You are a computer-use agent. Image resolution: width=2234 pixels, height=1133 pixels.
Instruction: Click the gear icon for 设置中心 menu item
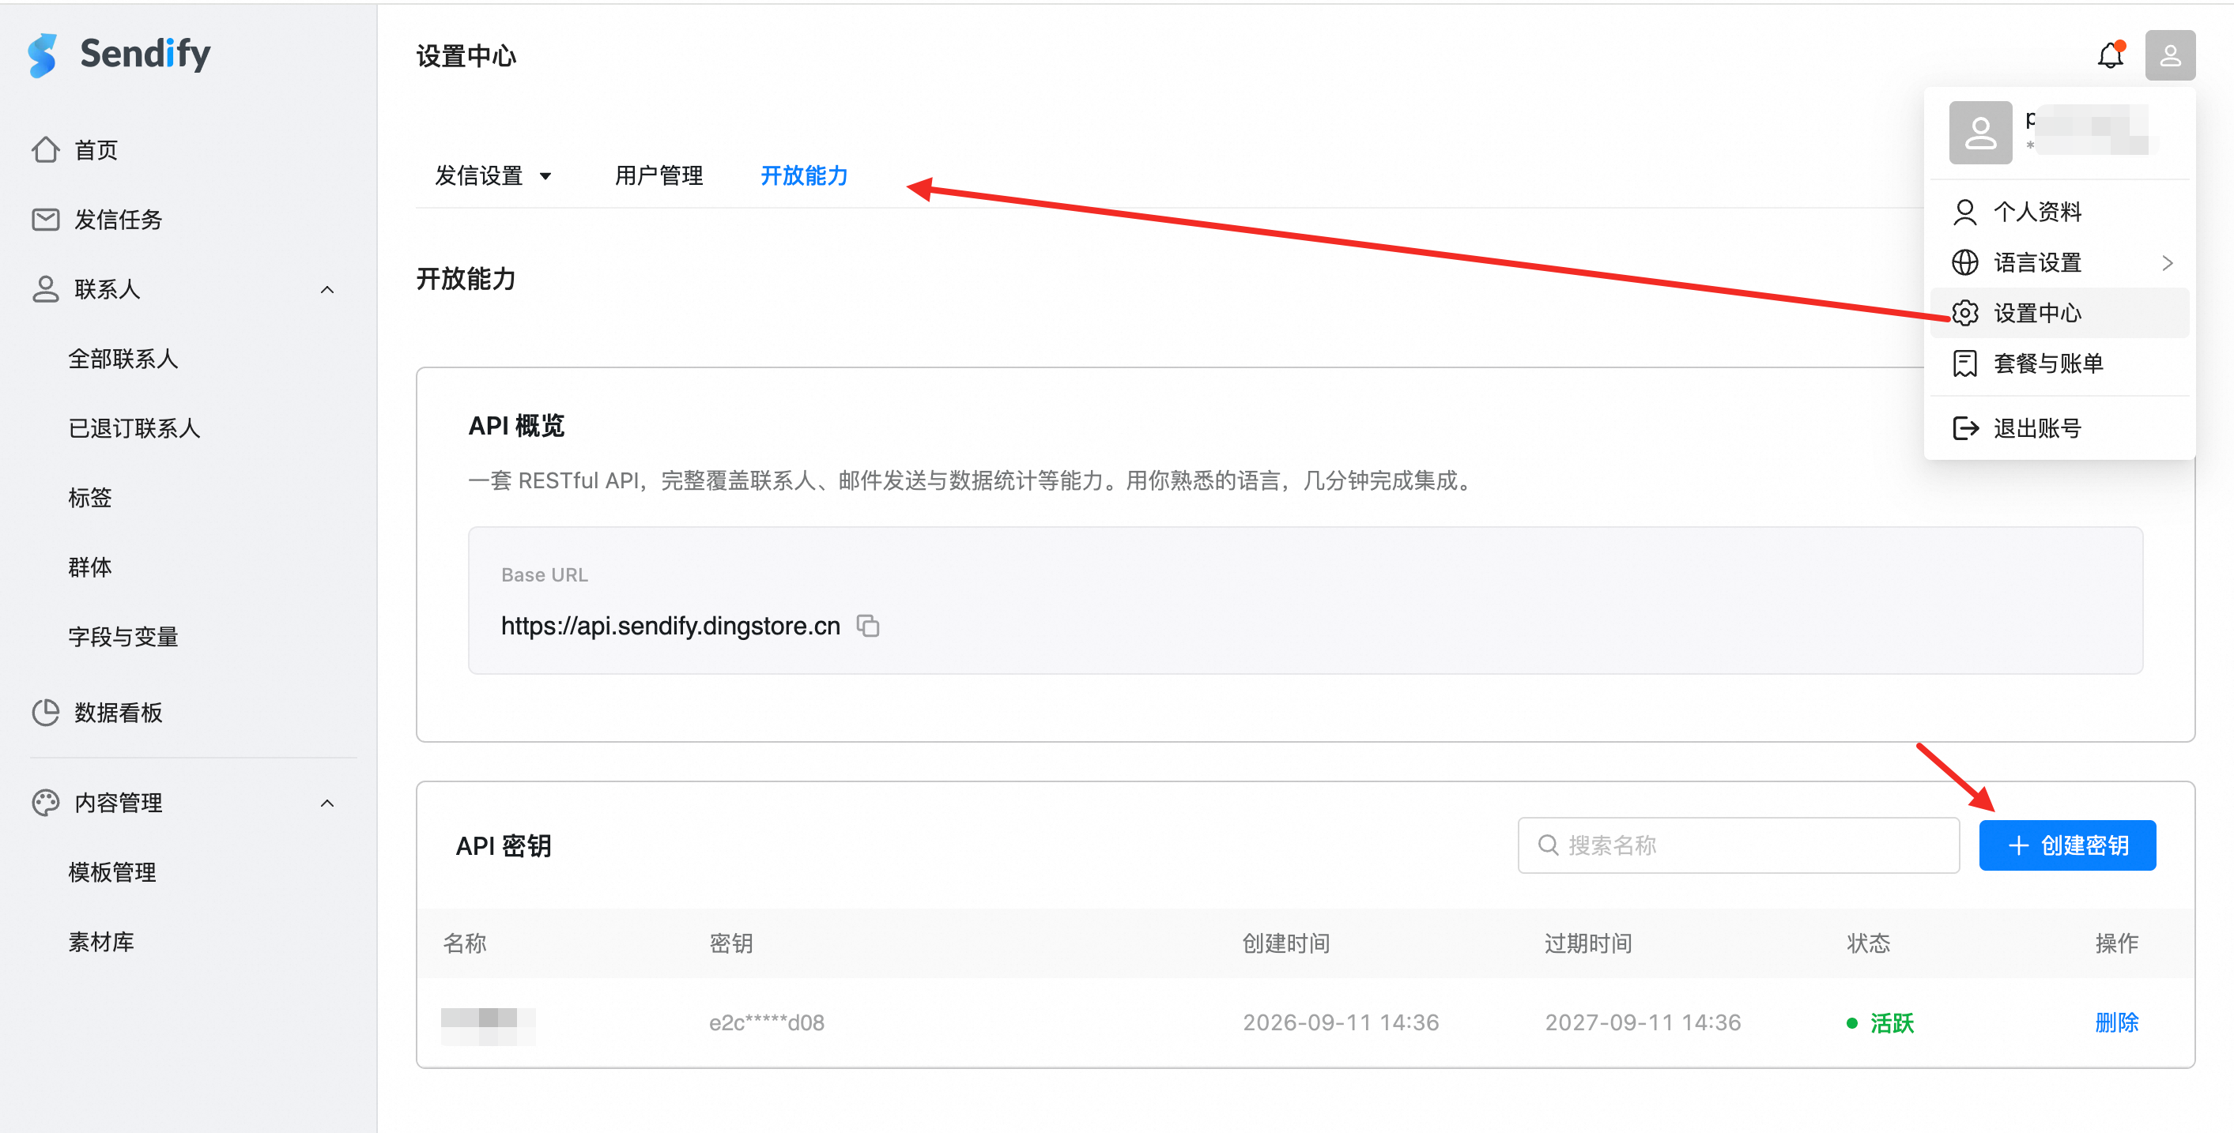(1964, 313)
